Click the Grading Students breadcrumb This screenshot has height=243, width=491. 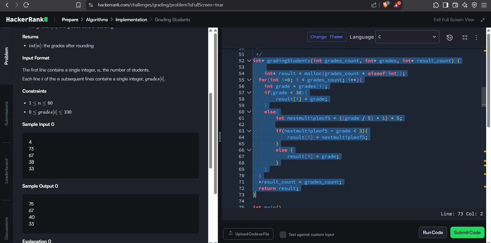(172, 20)
